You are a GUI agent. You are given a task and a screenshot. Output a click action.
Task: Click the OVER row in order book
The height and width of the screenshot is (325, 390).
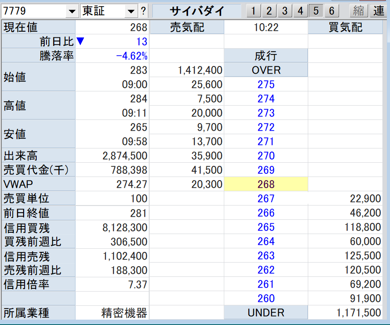(x=266, y=70)
